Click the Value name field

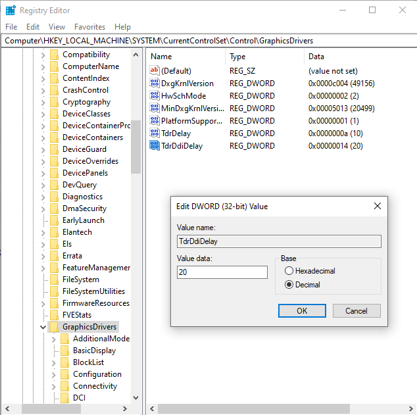[279, 241]
